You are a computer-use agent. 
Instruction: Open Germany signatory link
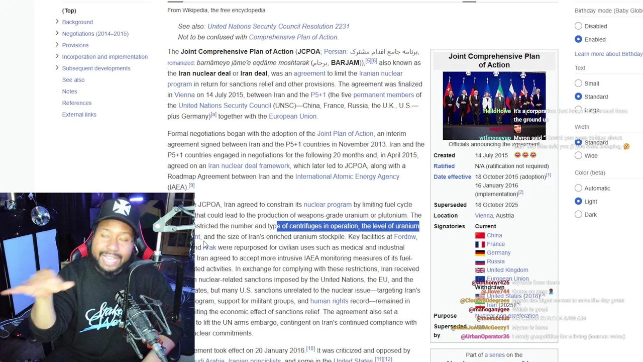click(499, 253)
